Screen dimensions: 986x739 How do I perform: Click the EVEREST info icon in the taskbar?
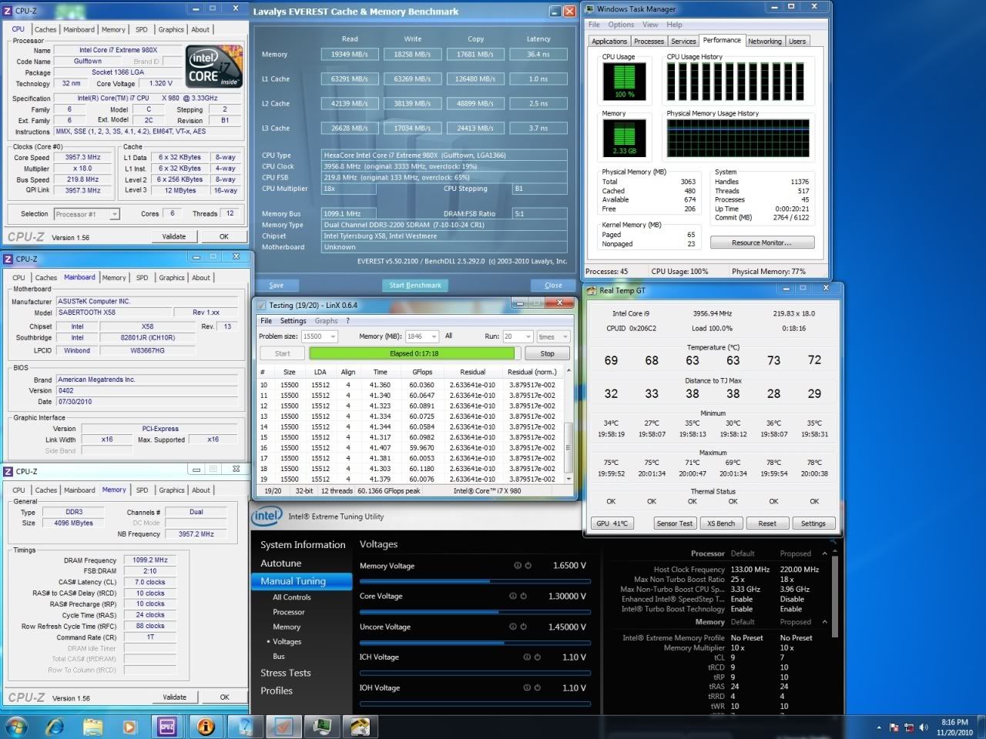click(205, 726)
